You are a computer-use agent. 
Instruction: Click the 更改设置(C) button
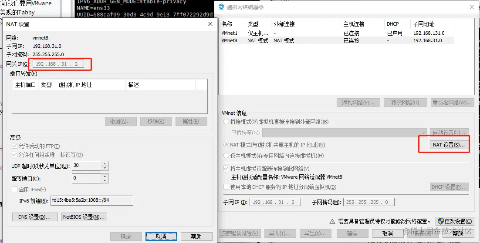point(455,221)
